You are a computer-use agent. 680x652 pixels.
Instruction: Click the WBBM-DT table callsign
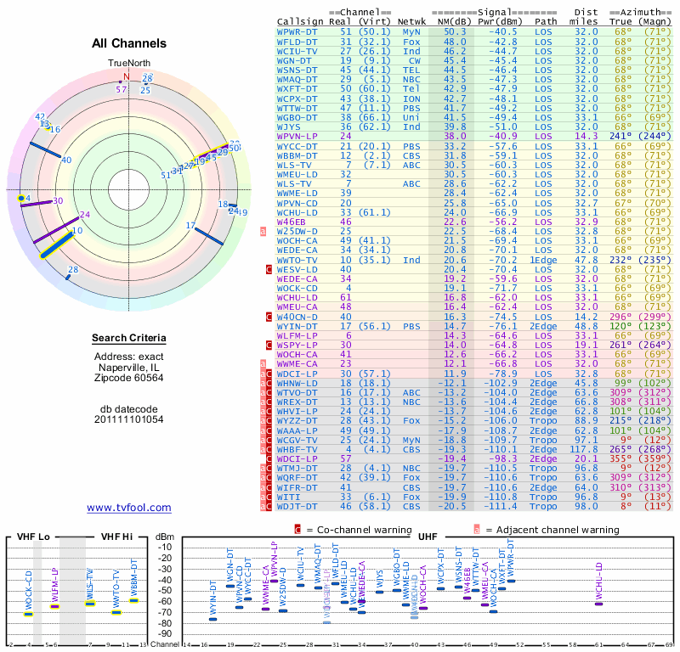tap(297, 156)
